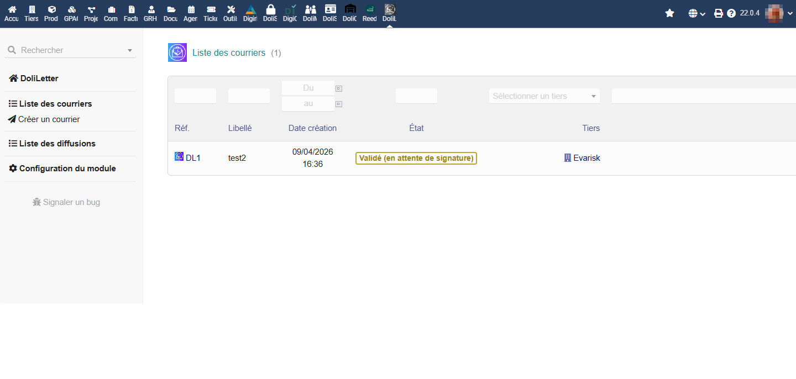The image size is (796, 379).
Task: Open the language globe dropdown
Action: click(x=696, y=13)
